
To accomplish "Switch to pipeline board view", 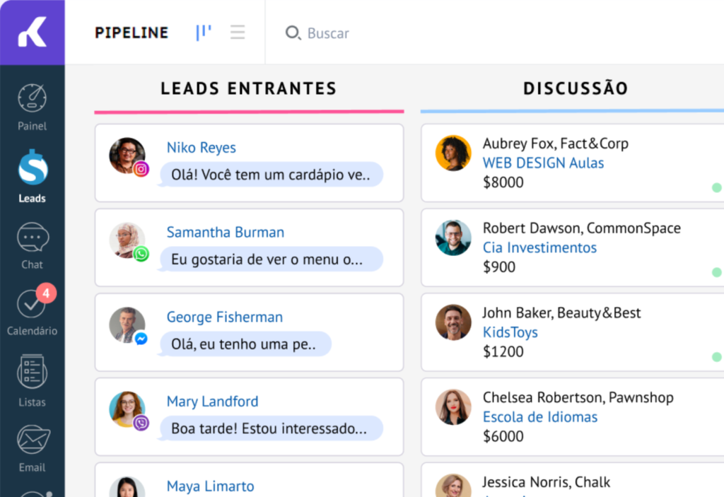I will pos(204,33).
